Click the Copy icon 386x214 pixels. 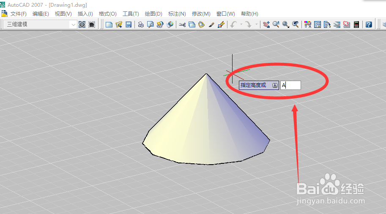click(x=192, y=24)
